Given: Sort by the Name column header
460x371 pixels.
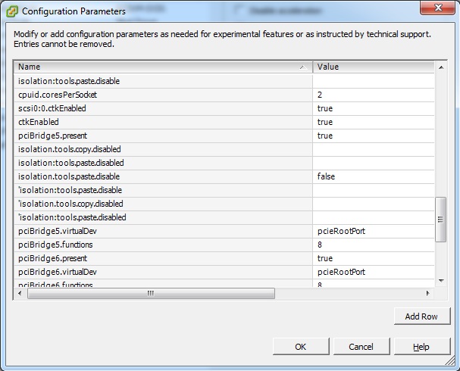Looking at the screenshot, I should 163,67.
